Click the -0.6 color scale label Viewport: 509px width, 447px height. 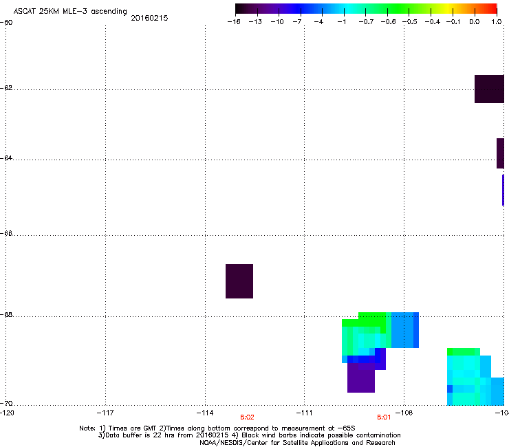(x=388, y=22)
